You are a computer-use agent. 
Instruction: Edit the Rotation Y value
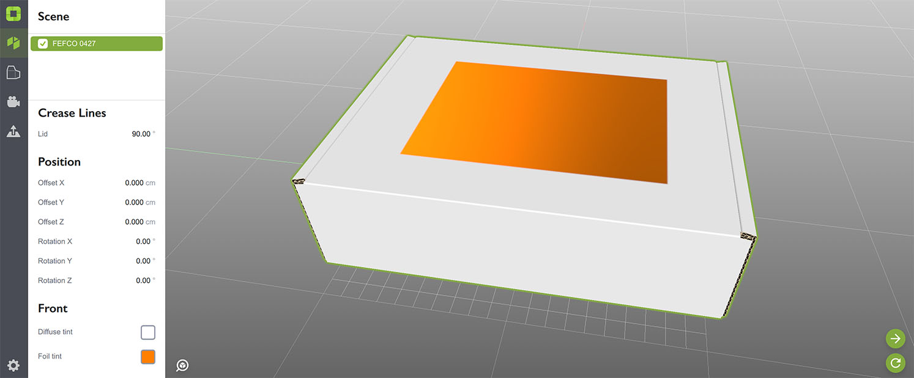point(143,261)
